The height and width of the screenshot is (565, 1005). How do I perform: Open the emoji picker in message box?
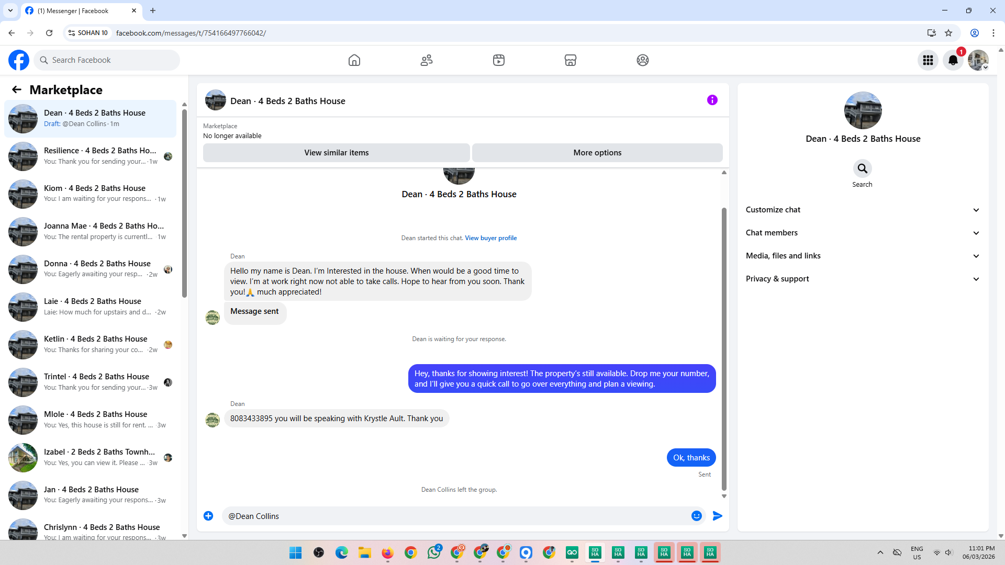pyautogui.click(x=696, y=516)
